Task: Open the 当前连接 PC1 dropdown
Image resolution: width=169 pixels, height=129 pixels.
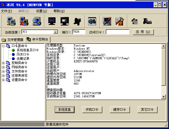Action: point(56,32)
